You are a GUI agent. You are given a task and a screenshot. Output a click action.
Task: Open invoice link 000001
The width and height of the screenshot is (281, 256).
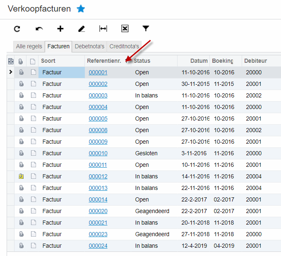pos(98,72)
